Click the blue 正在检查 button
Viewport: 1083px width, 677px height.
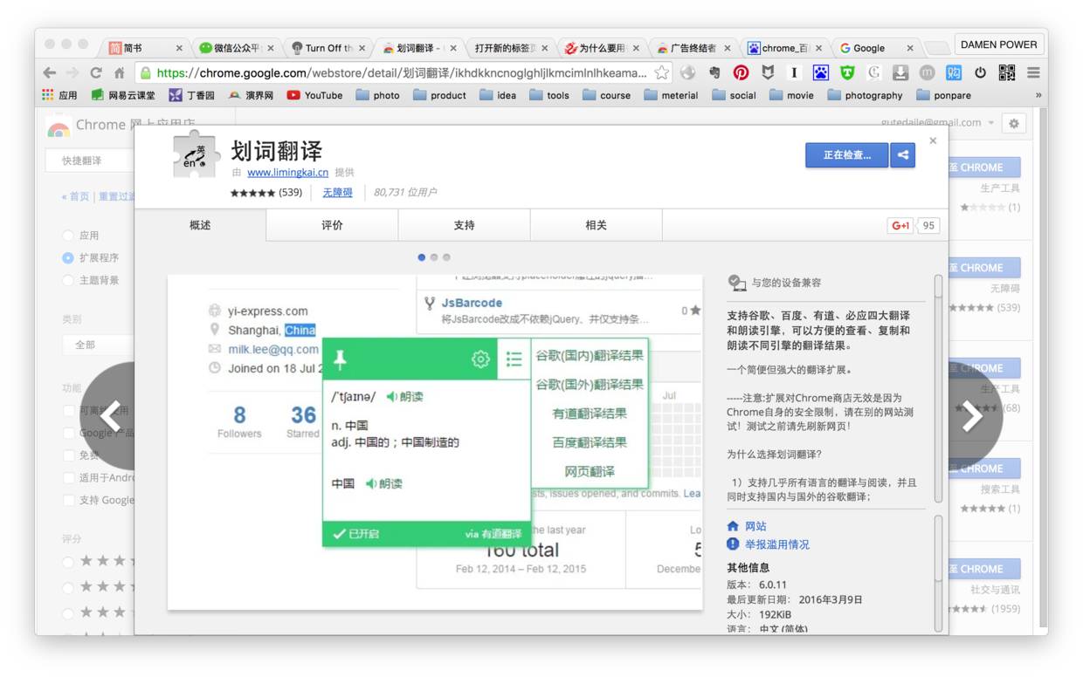click(x=846, y=155)
